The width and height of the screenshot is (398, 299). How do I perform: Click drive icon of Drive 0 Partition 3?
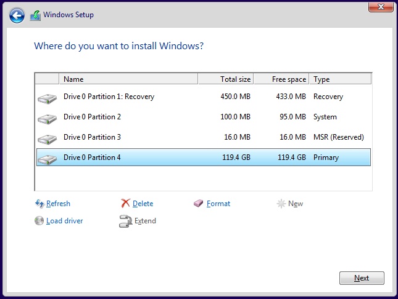click(48, 139)
